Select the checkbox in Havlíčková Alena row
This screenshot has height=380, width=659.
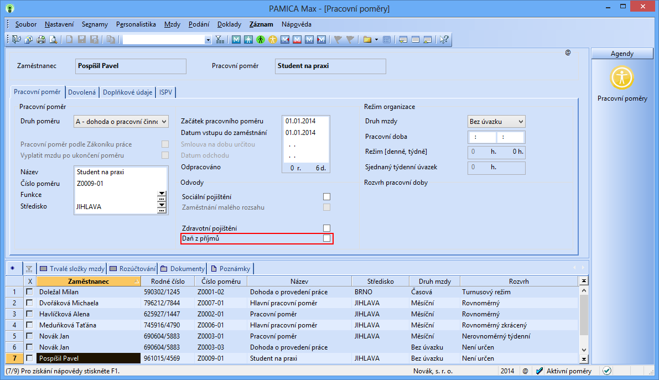[29, 314]
